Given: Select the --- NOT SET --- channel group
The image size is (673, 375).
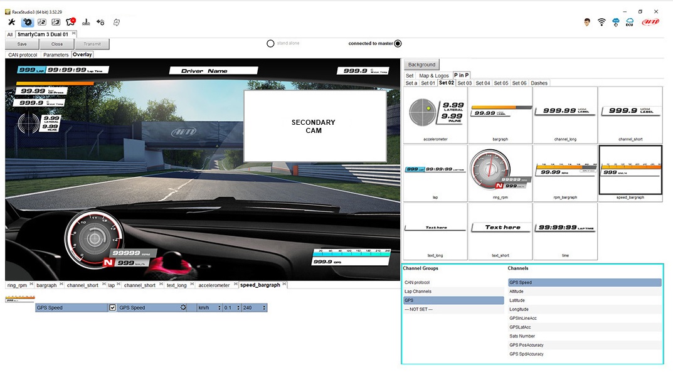Looking at the screenshot, I should pos(453,309).
